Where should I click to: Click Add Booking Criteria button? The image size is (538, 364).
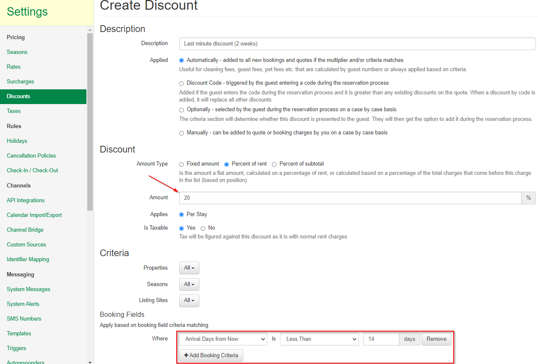coord(211,356)
